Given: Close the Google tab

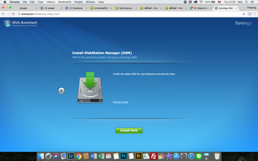Looking at the screenshot, I should click(x=36, y=8).
